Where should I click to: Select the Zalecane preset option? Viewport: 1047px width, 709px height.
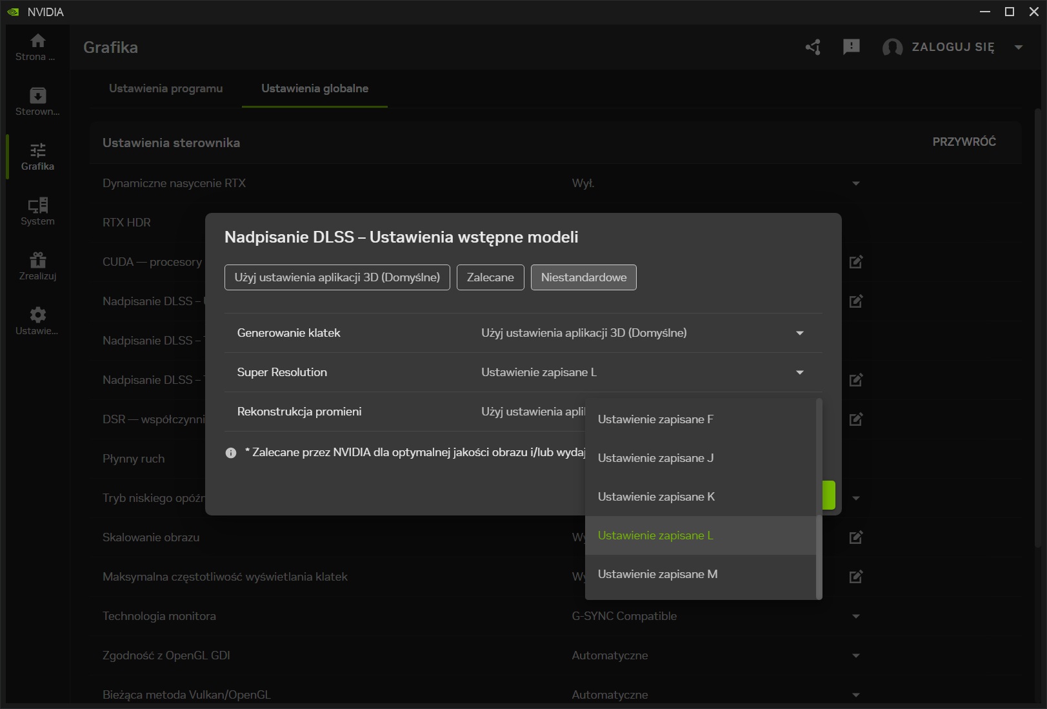tap(490, 277)
